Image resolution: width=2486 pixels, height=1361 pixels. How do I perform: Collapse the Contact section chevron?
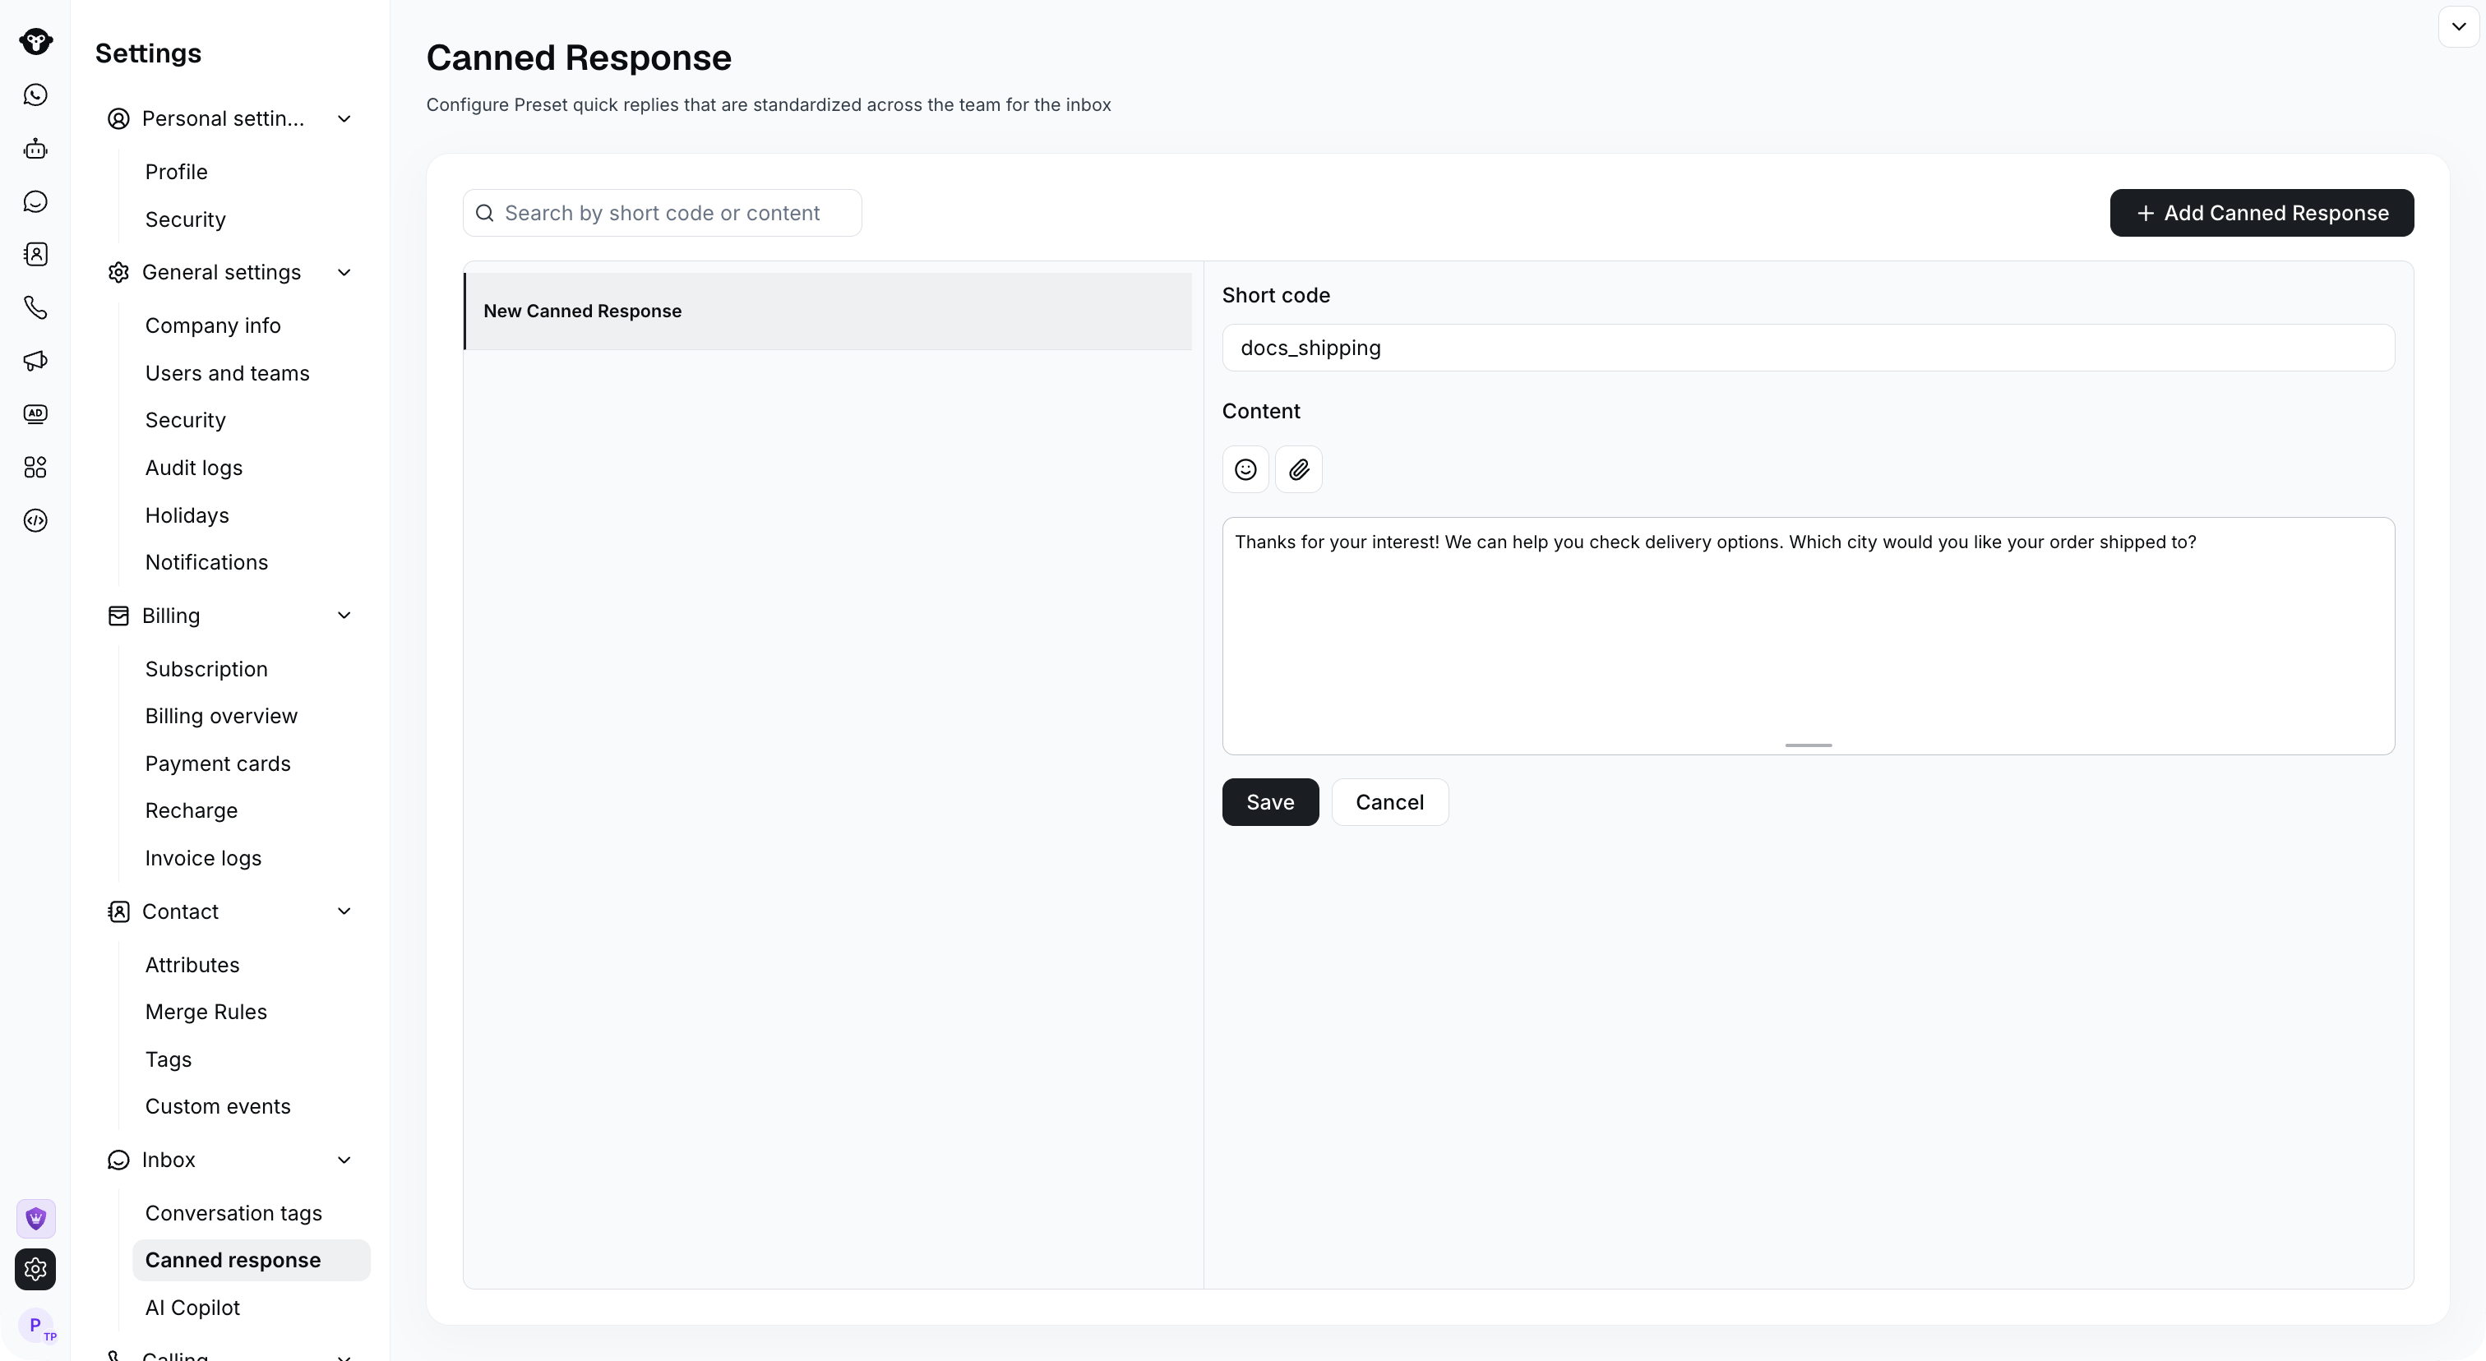pyautogui.click(x=344, y=911)
